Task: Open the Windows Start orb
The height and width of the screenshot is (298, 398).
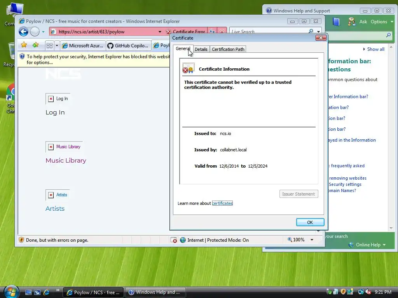Action: click(11, 292)
